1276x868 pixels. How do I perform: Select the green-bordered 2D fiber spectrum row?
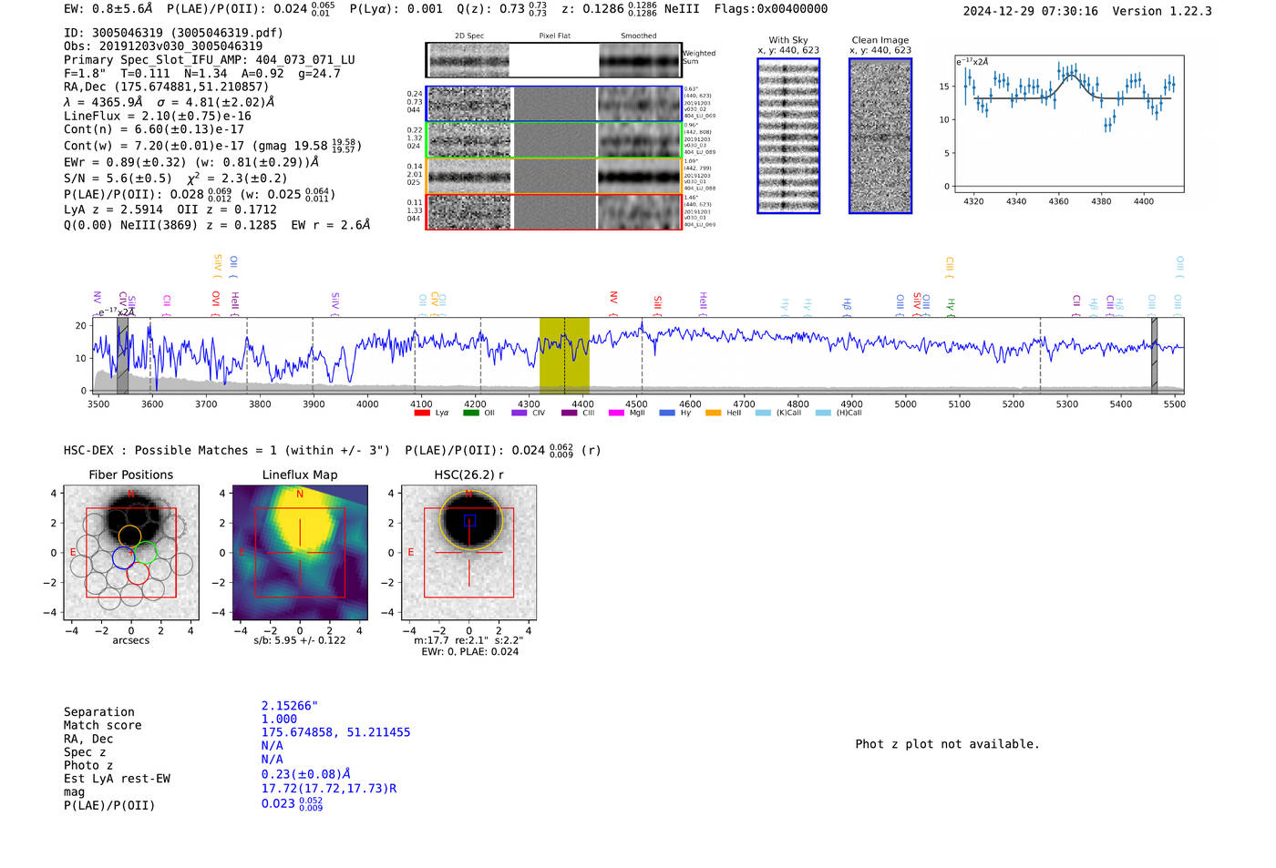pos(553,139)
